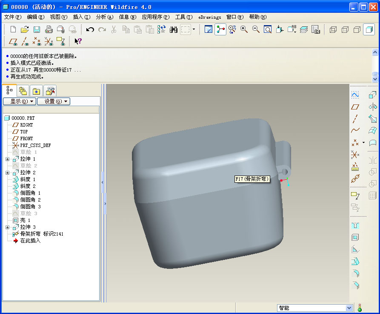Open the View Manager icon

pos(316,29)
